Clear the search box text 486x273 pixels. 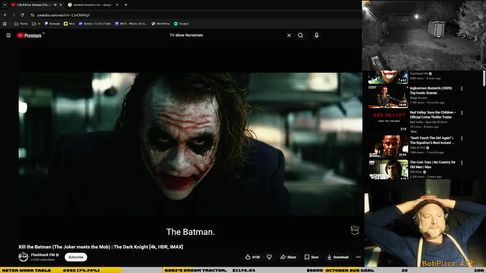tap(289, 35)
